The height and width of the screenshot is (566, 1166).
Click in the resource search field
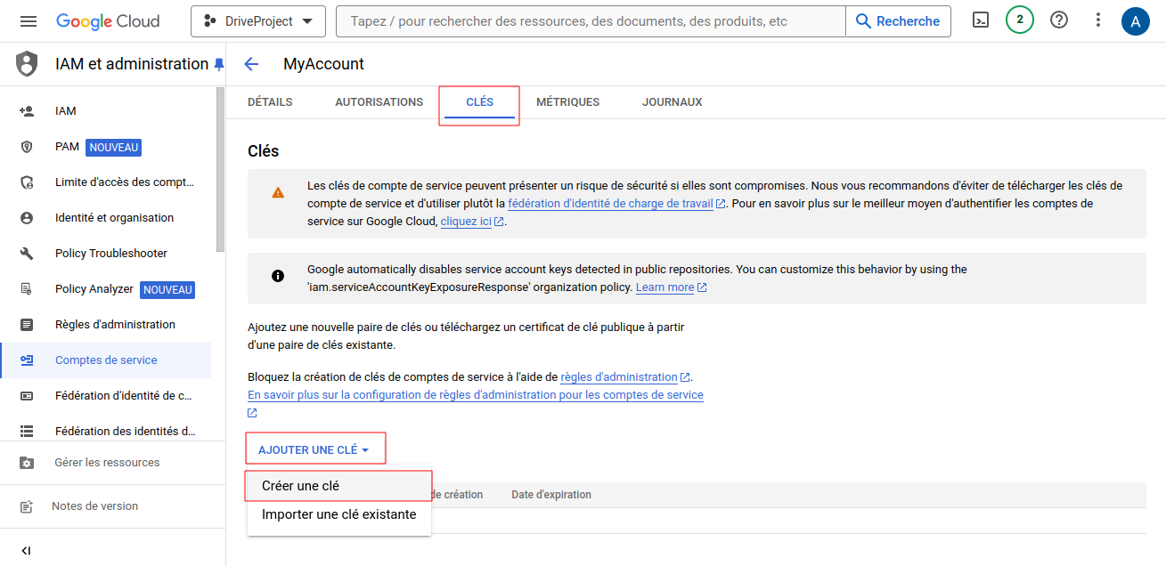tap(588, 21)
